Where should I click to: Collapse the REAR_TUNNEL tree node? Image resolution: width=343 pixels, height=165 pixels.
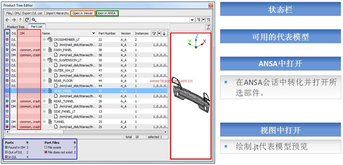(x=44, y=101)
